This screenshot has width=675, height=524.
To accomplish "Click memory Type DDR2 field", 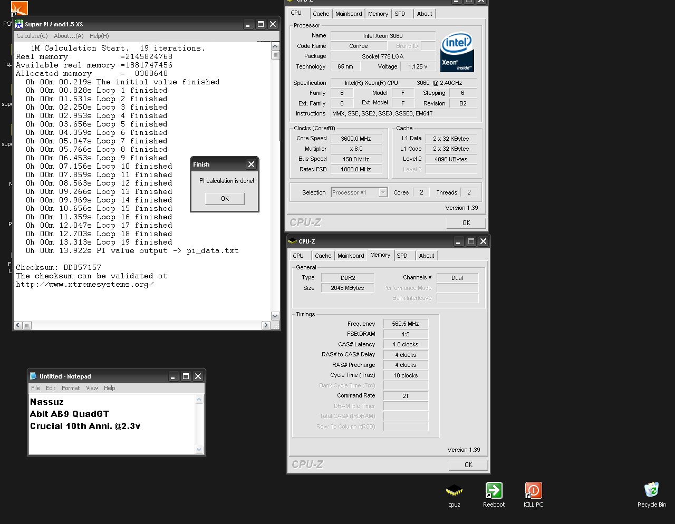I will [348, 278].
